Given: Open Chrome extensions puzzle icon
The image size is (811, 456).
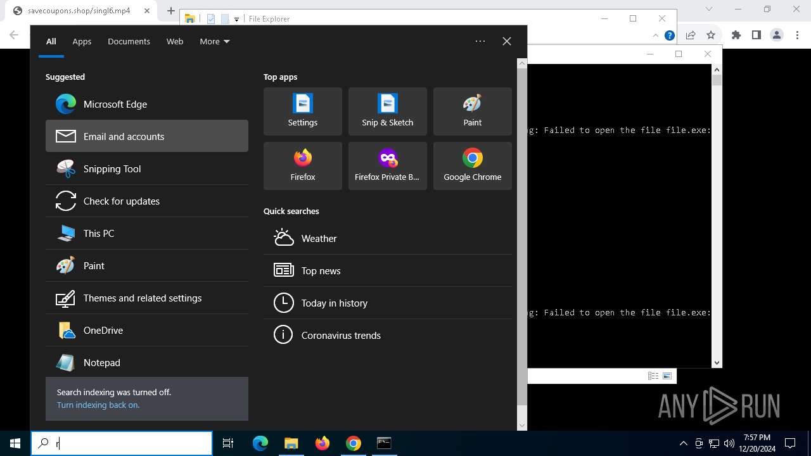Looking at the screenshot, I should (x=736, y=35).
